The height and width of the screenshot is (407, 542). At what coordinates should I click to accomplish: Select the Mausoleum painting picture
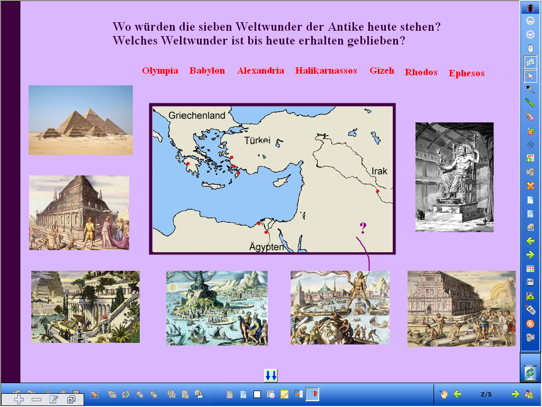point(79,213)
